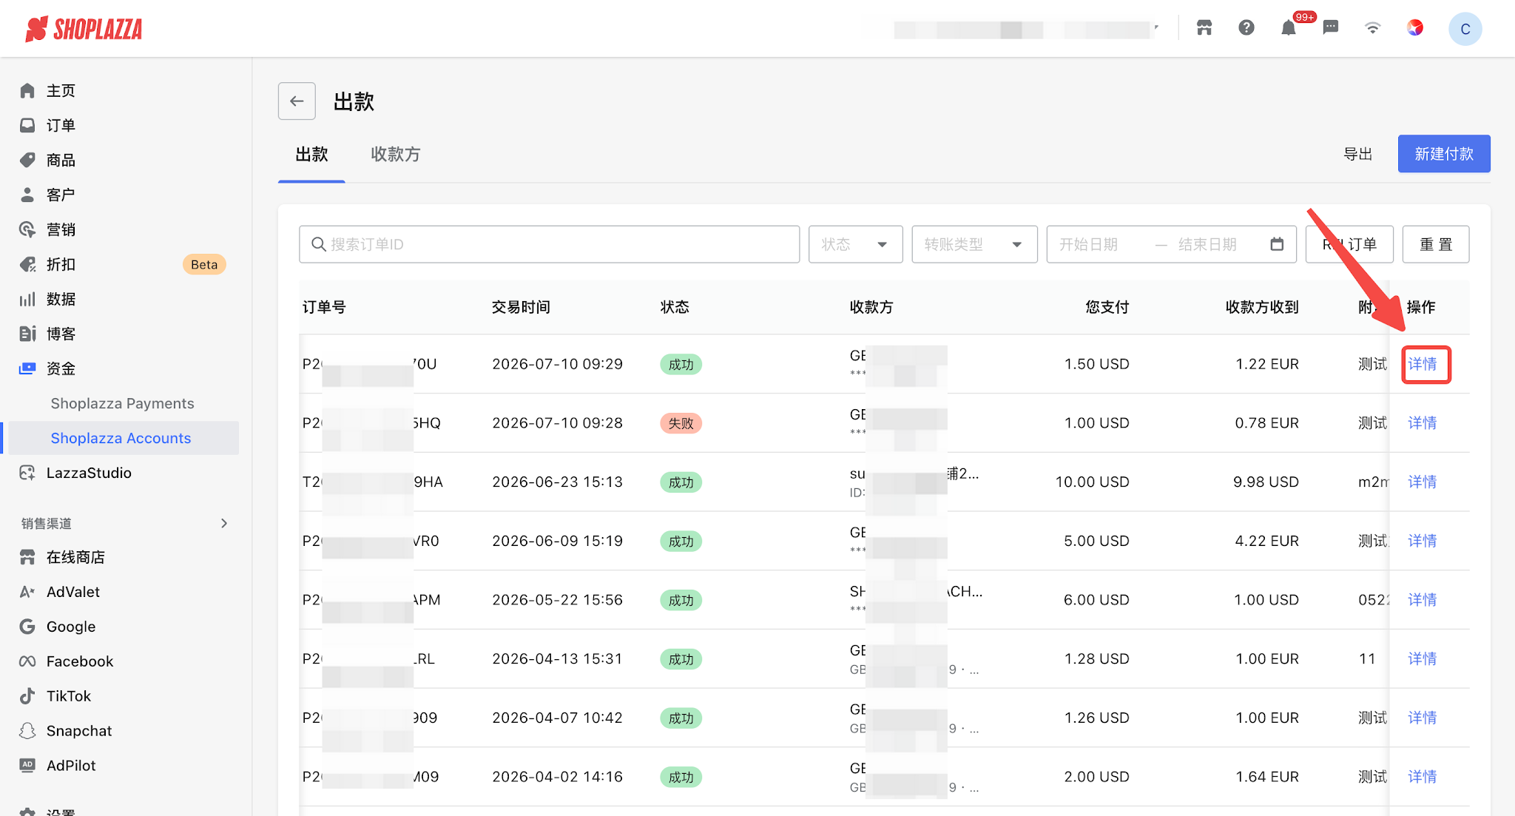Click the back arrow button

297,101
